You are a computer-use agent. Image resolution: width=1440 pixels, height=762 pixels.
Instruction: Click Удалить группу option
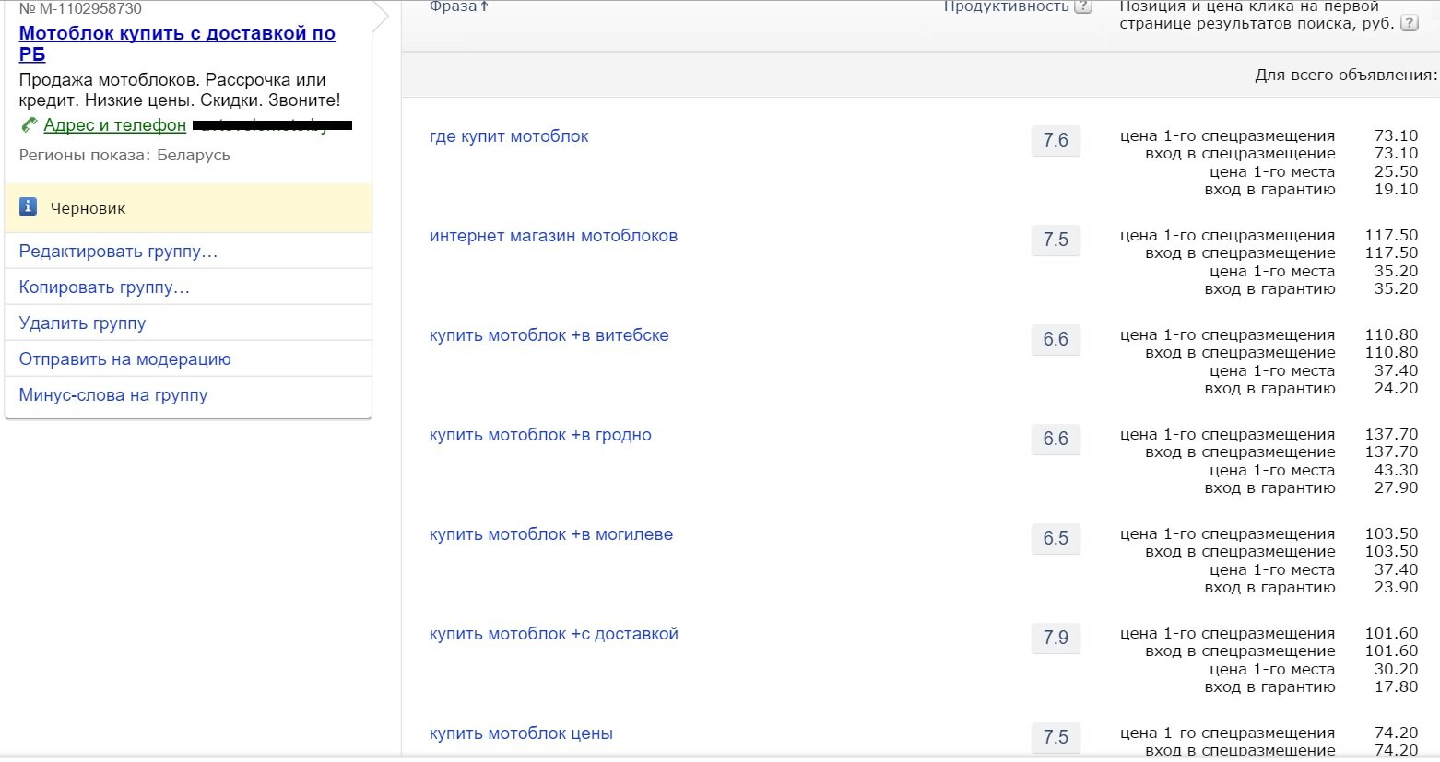[82, 323]
